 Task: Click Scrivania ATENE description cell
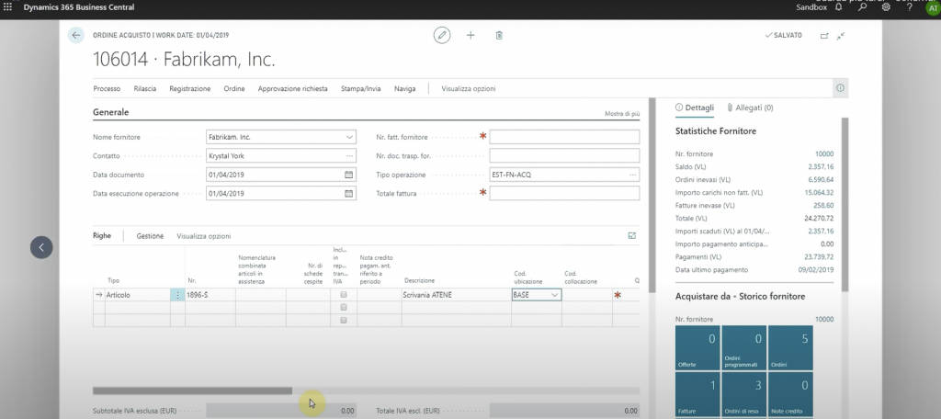pos(456,295)
